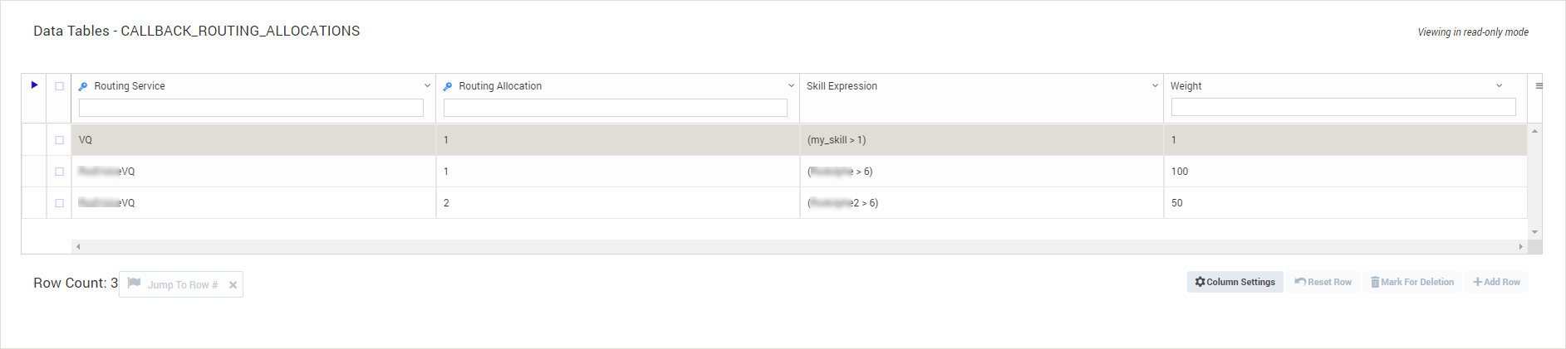Click the Routing Service filter input
1566x349 pixels.
(x=251, y=108)
